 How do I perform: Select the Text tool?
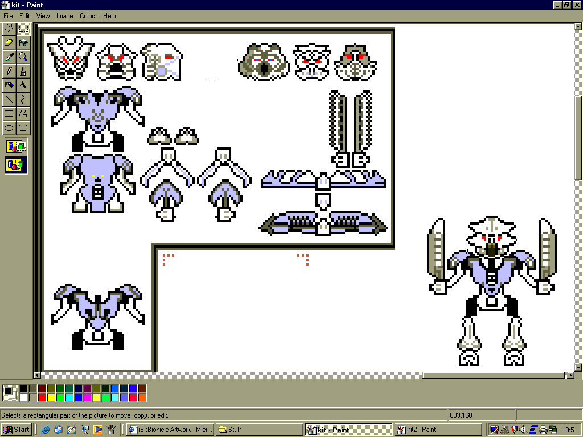[23, 85]
